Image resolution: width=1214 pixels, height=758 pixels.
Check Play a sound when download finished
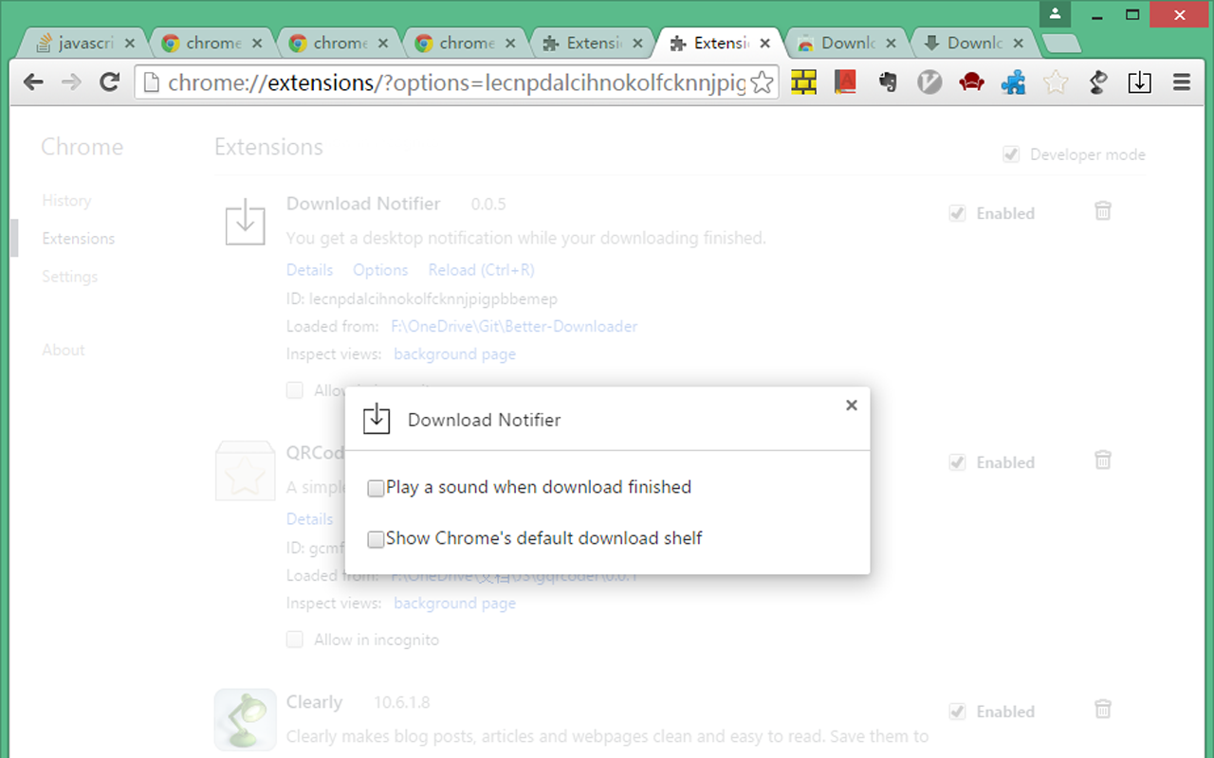coord(377,488)
